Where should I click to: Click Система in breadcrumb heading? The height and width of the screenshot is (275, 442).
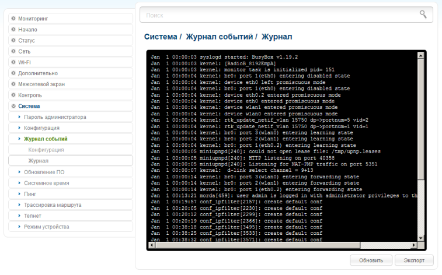161,37
